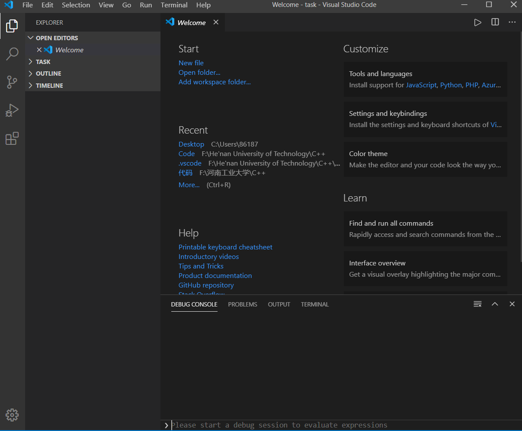Viewport: 522px width, 431px height.
Task: Open the Search view icon
Action: [12, 54]
